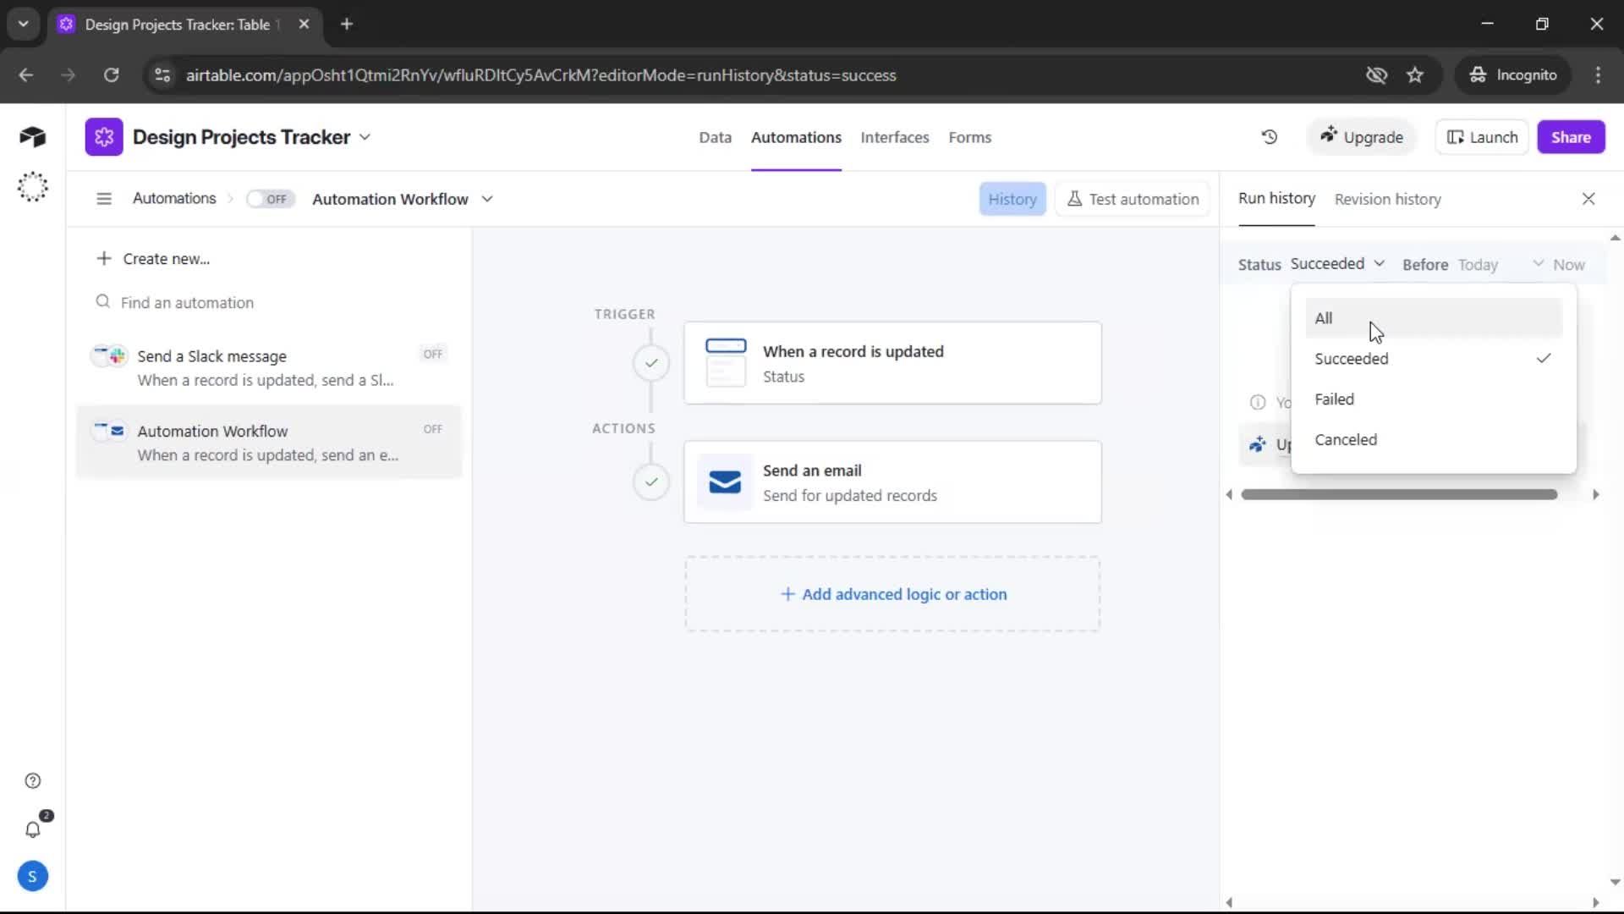Select All in status filter menu
This screenshot has width=1624, height=914.
pyautogui.click(x=1433, y=318)
